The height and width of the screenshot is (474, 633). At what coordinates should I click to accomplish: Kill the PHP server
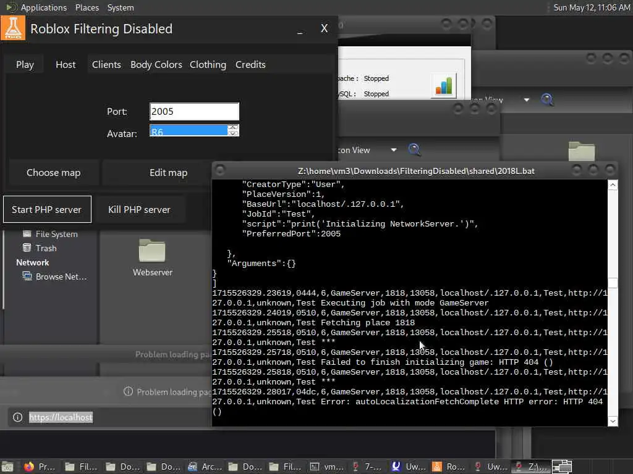pos(139,209)
